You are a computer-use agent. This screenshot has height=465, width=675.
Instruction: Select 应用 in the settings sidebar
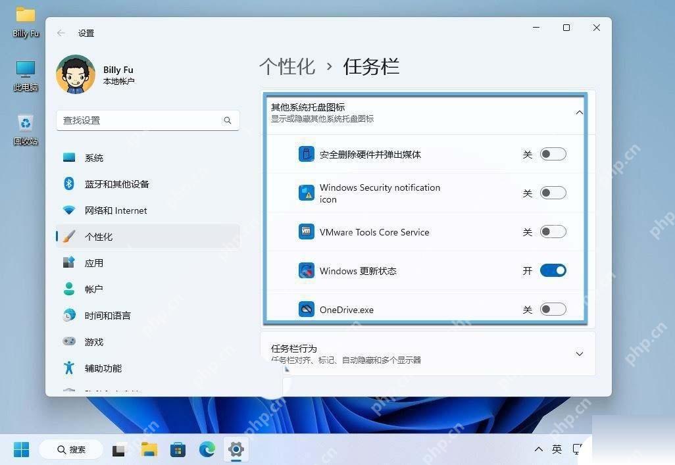coord(147,262)
